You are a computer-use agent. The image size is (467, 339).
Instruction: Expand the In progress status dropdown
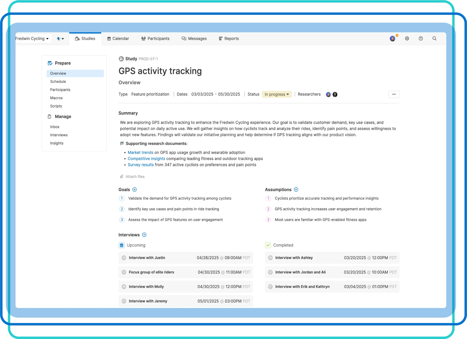(x=277, y=94)
